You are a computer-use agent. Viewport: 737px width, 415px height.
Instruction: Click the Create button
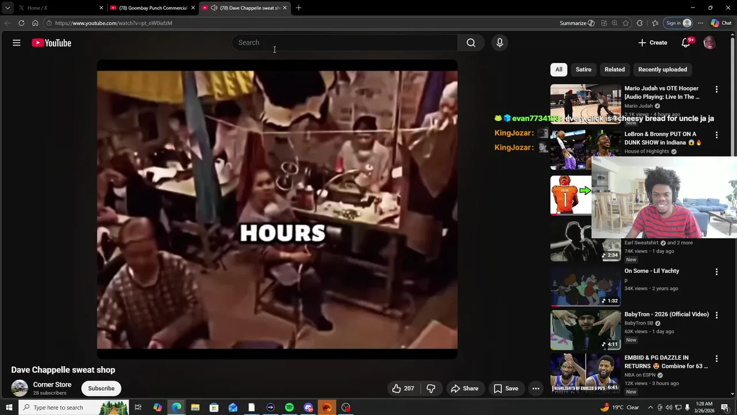652,43
